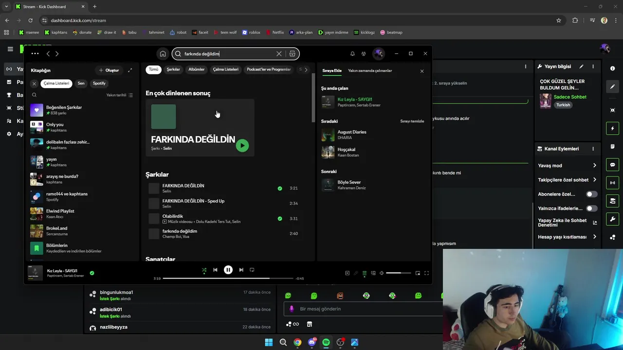The image size is (623, 350).
Task: Open Spotify notifications bell
Action: point(352,54)
